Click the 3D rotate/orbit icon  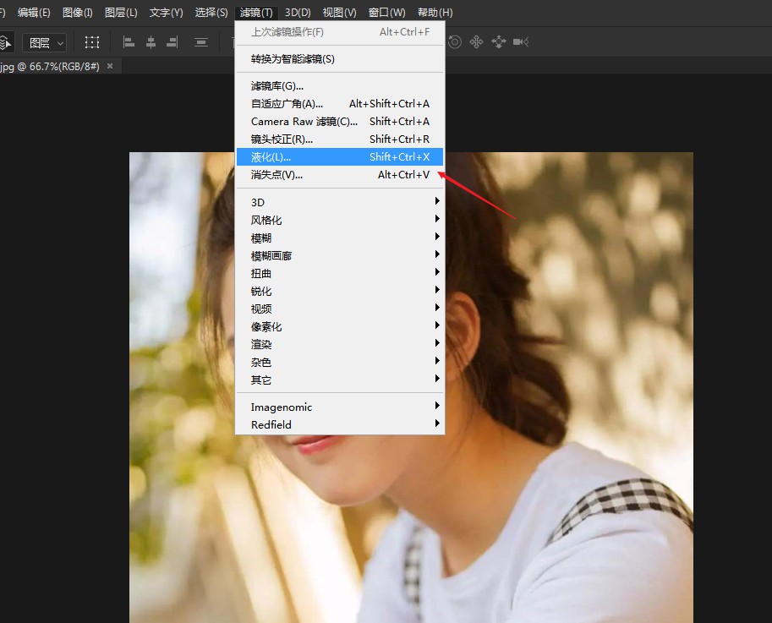456,42
